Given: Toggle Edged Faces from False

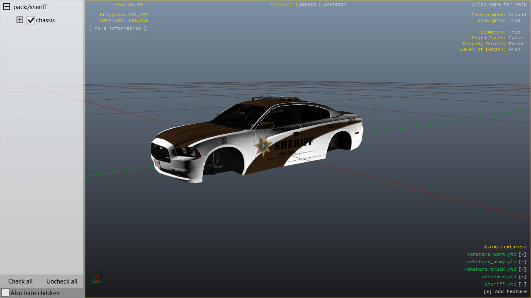Looking at the screenshot, I should click(516, 38).
